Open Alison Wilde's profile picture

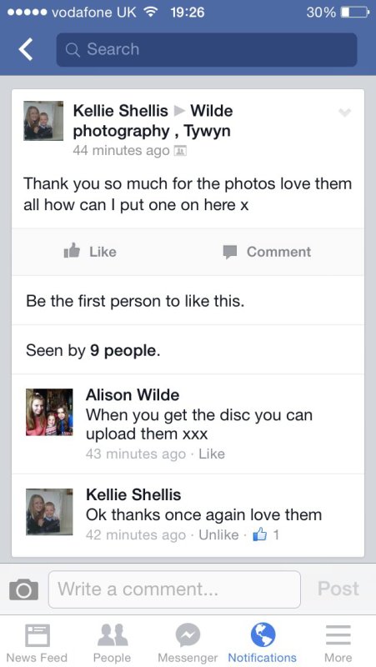click(x=49, y=412)
